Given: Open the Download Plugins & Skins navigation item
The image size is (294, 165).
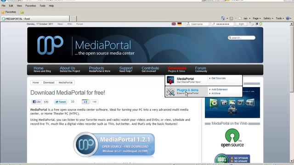Looking at the screenshot, I should point(177,69).
